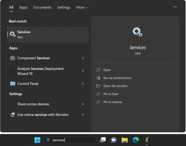Click the Pin to Start pin icon
This screenshot has height=146, width=186.
[98, 94]
